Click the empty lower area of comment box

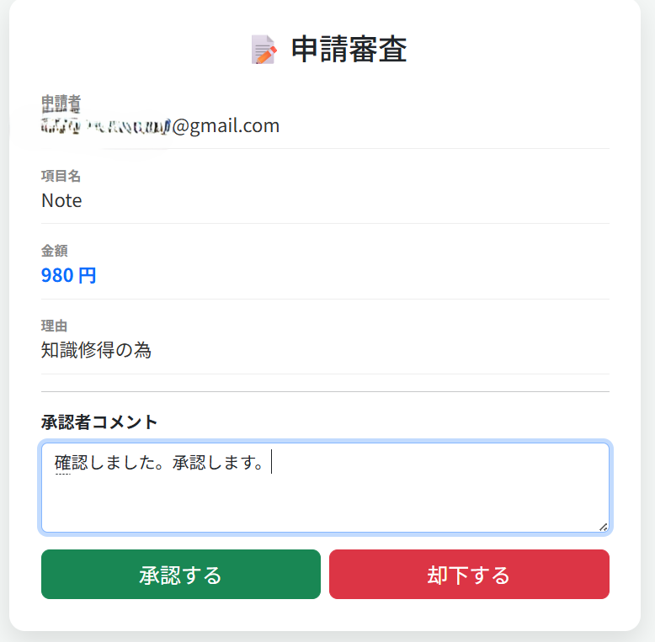coord(324,509)
